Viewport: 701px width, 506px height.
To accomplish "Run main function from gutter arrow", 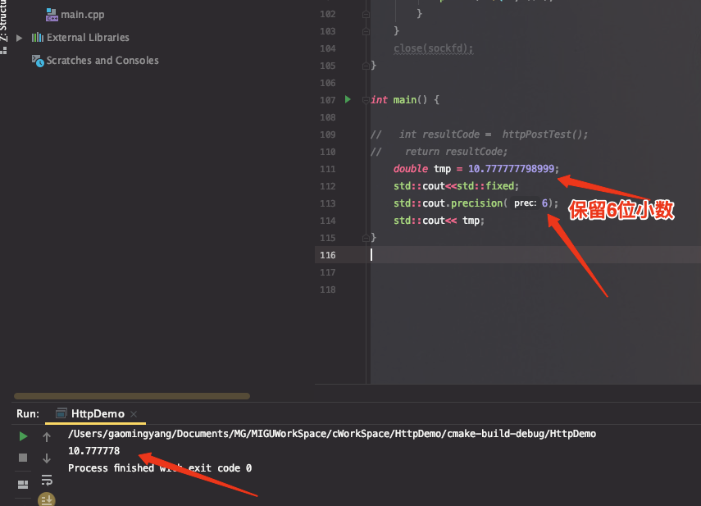I will 348,99.
